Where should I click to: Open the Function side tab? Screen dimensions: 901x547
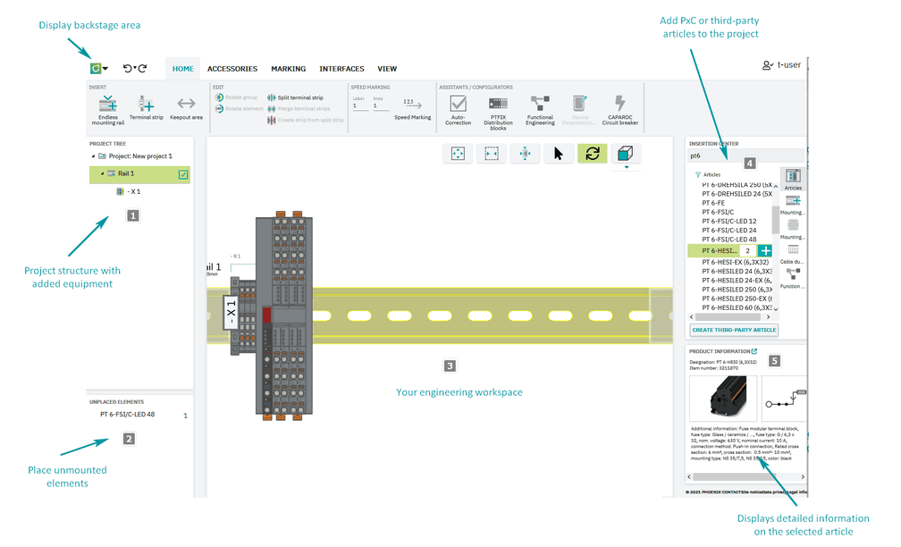[x=793, y=278]
